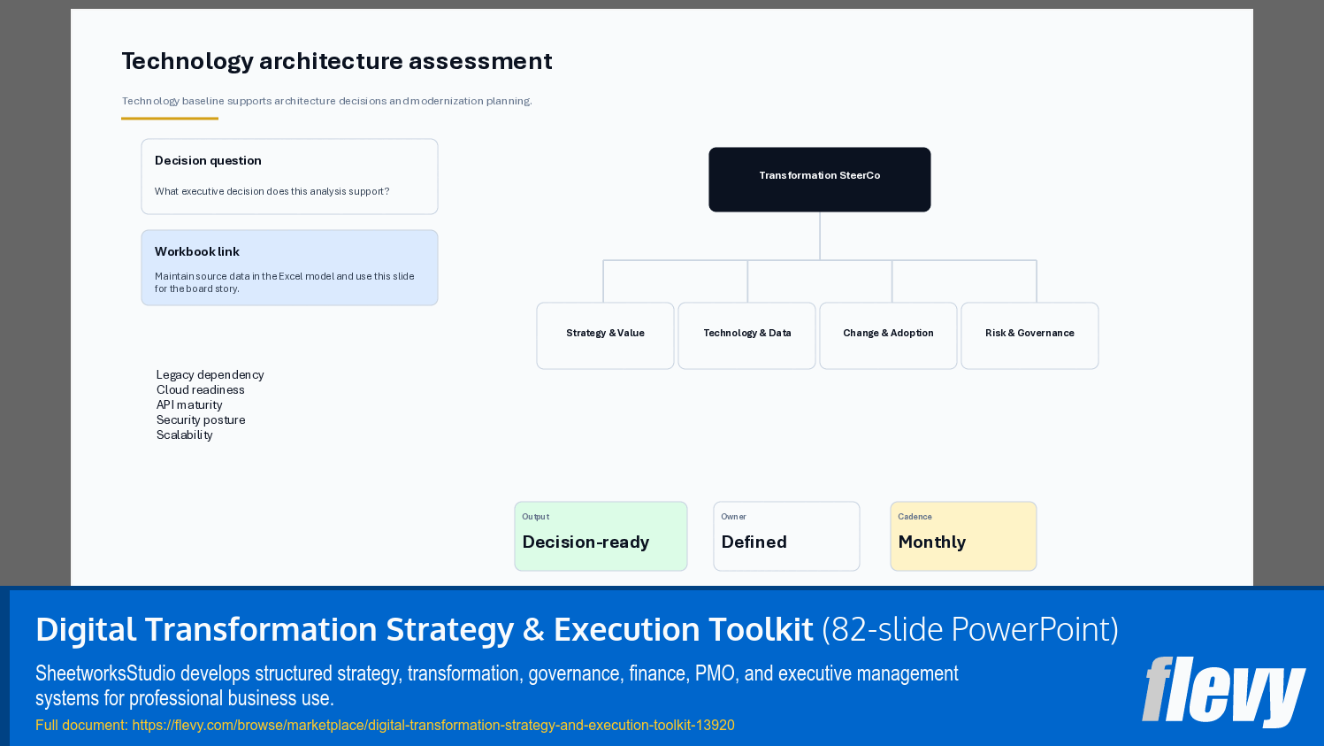This screenshot has height=746, width=1324.
Task: Select 'Scalability' list item
Action: [184, 435]
